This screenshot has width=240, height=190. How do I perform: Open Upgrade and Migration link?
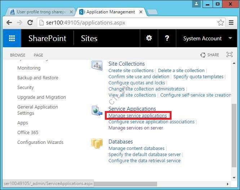[42, 97]
